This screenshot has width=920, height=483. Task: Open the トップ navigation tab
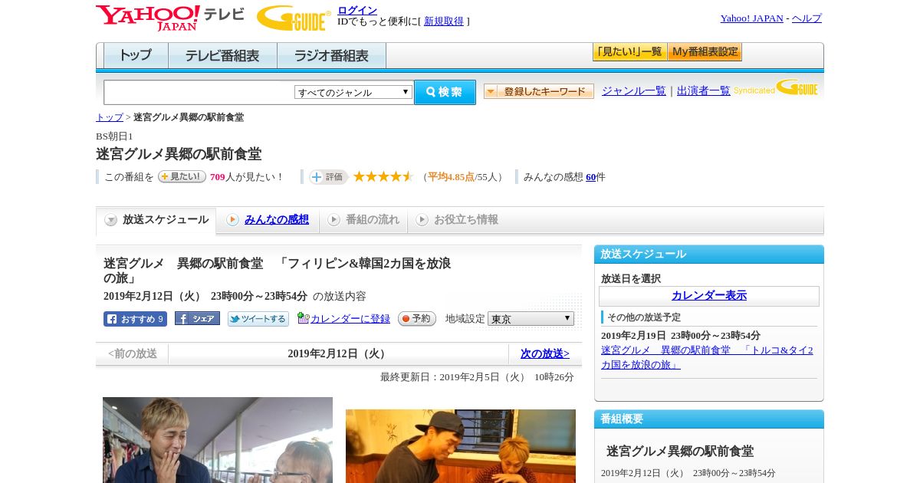[136, 56]
